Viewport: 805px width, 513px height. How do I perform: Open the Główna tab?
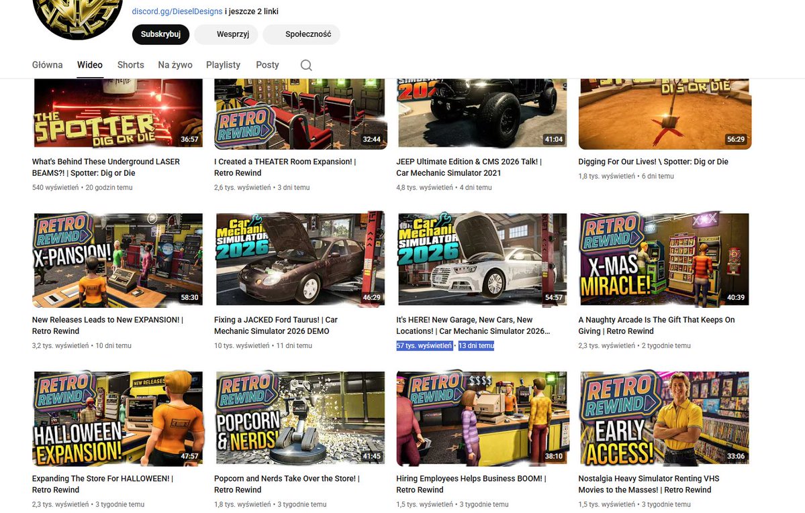click(x=47, y=64)
